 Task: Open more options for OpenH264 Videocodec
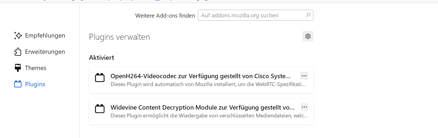[x=304, y=76]
